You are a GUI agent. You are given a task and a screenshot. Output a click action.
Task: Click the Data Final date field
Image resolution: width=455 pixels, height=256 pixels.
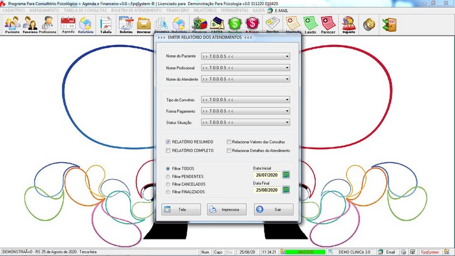[267, 190]
